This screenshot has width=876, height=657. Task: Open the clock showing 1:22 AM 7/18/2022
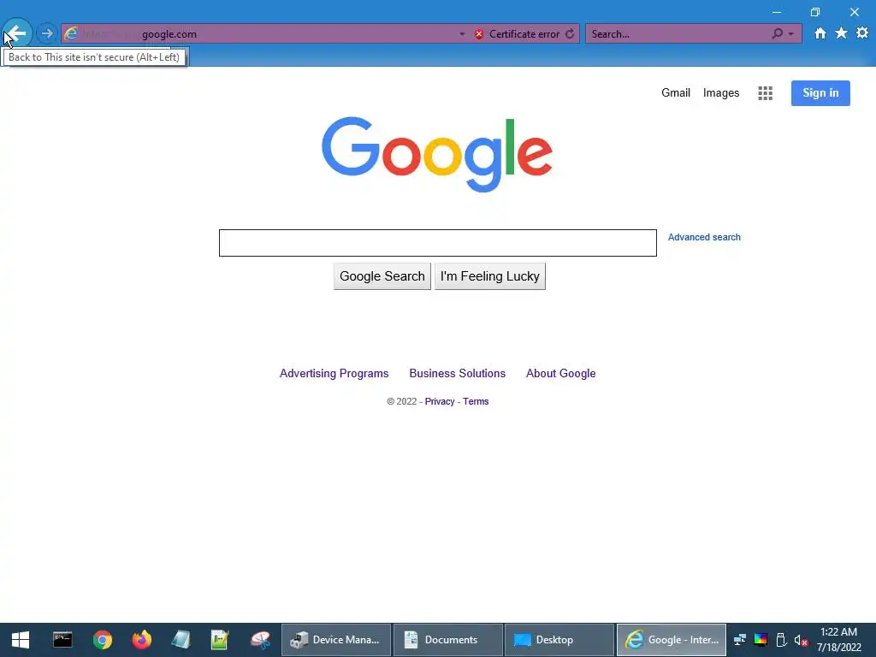838,640
